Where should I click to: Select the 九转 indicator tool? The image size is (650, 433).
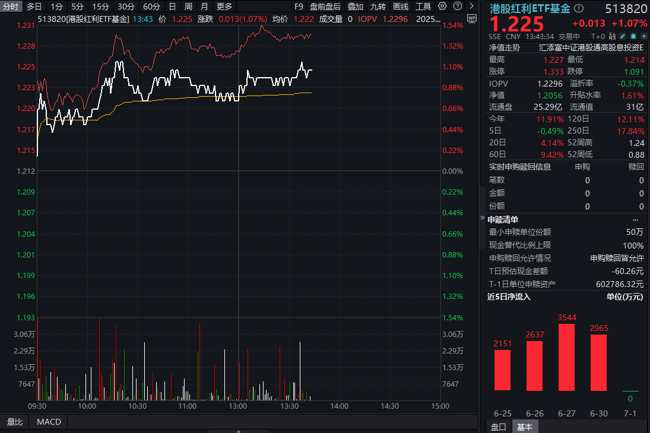pyautogui.click(x=378, y=7)
